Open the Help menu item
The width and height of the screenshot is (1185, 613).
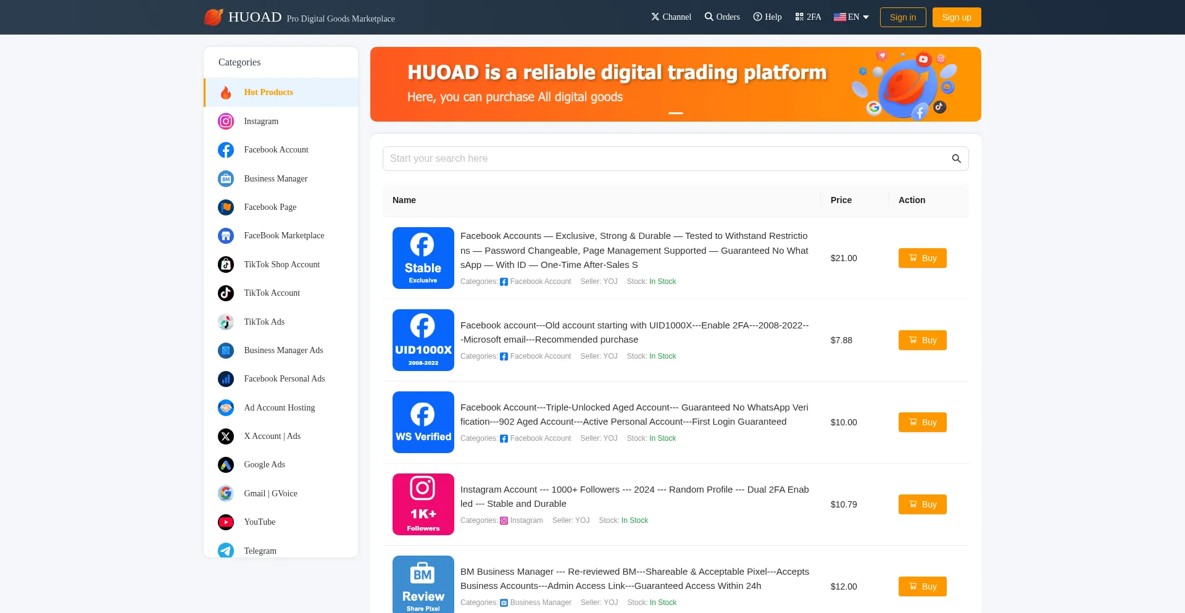pyautogui.click(x=767, y=17)
